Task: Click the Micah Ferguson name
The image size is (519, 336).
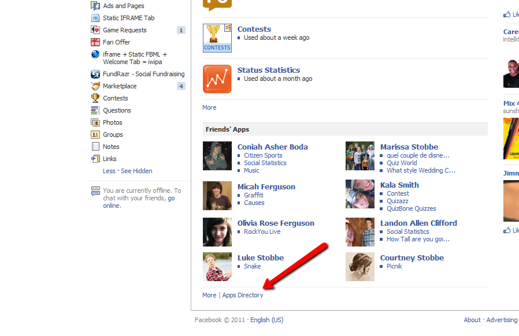Action: 266,187
